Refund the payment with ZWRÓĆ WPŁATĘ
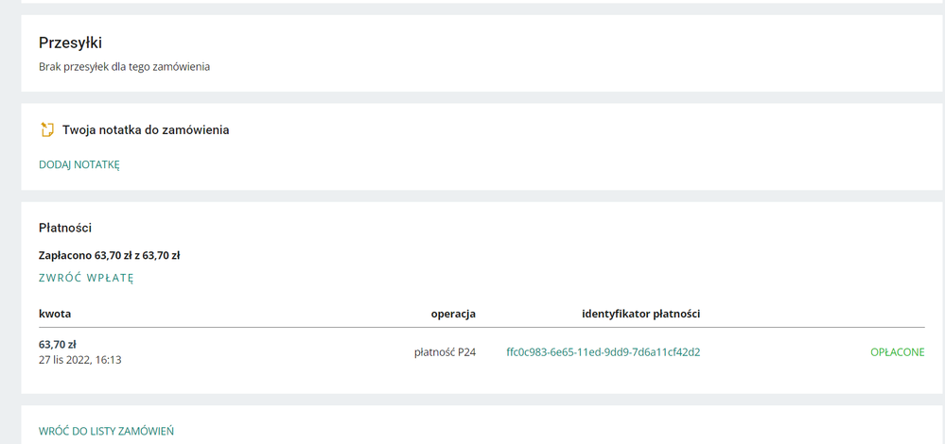The height and width of the screenshot is (444, 945). click(86, 278)
